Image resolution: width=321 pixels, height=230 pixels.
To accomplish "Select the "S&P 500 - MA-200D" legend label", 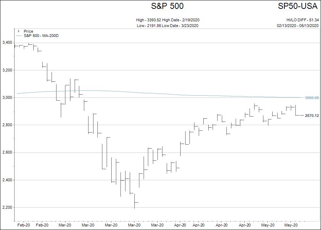I will pyautogui.click(x=41, y=36).
